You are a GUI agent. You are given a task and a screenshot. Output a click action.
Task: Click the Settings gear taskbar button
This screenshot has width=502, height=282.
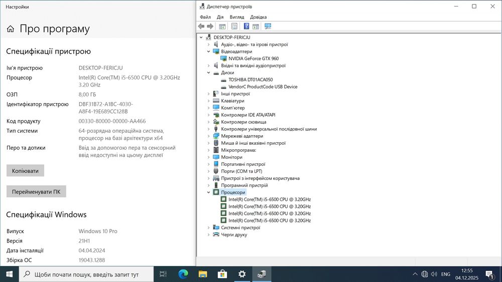[242, 274]
